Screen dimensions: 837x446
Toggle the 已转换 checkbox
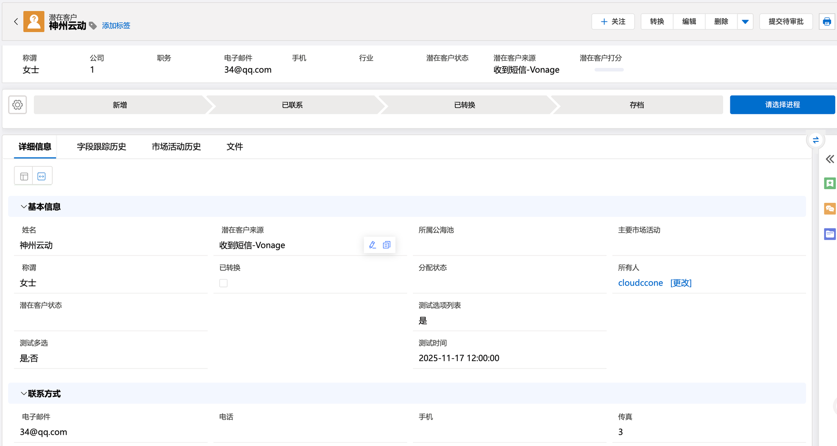tap(223, 283)
